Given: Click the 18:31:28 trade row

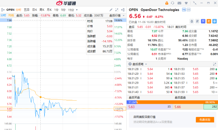Looking at the screenshot, I should pos(150,69).
